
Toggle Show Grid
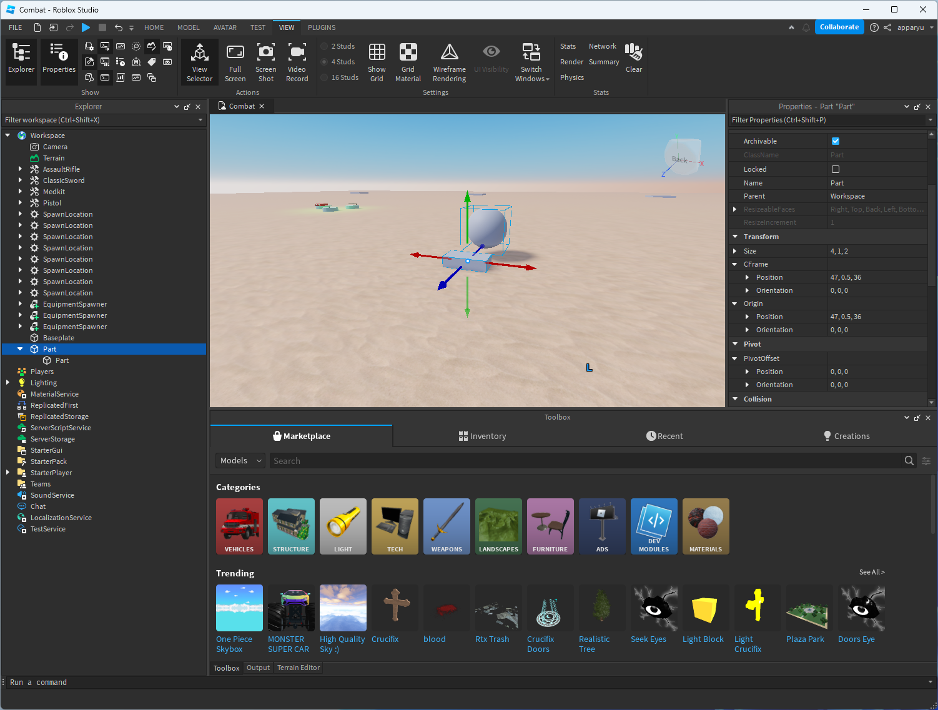tap(377, 62)
